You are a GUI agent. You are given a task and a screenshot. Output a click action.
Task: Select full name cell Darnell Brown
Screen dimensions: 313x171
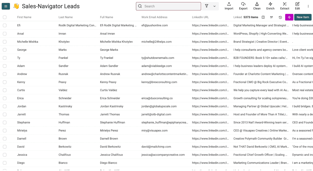coord(109,138)
